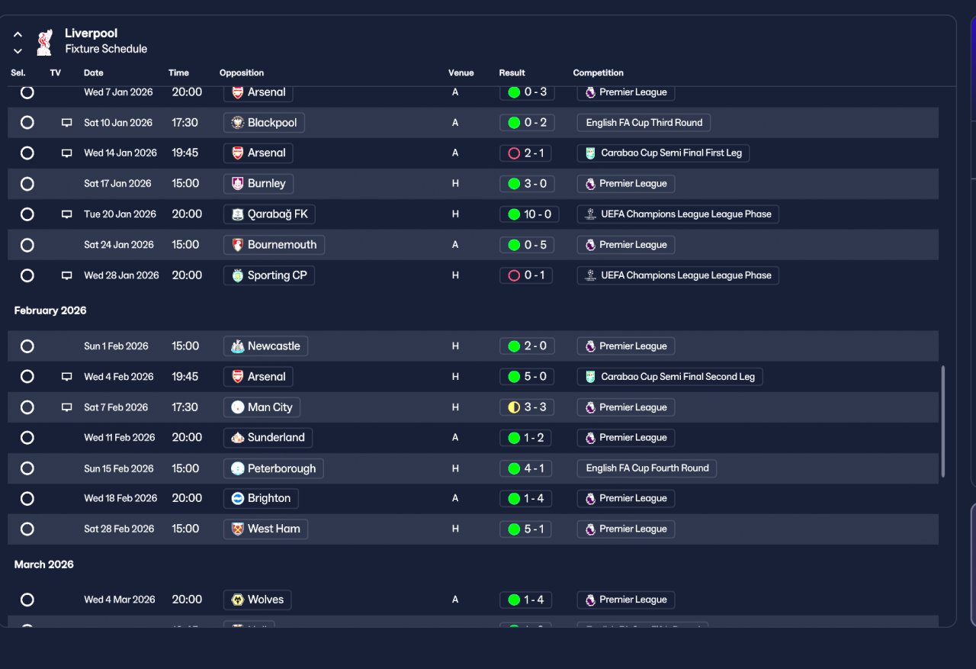Viewport: 976px width, 669px height.
Task: Click Carabao Cup logo on Semi Final Second Leg
Action: click(590, 377)
